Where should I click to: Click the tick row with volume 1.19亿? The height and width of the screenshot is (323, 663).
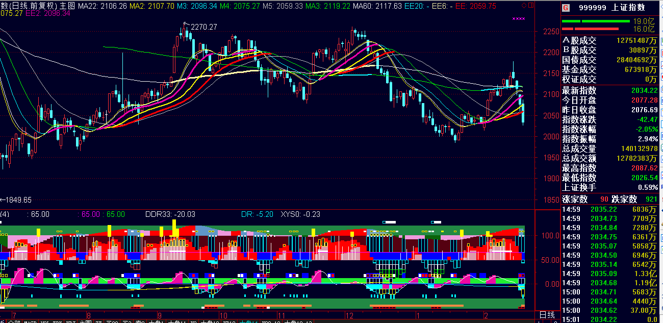pyautogui.click(x=609, y=283)
